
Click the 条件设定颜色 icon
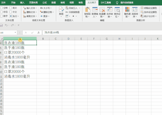142,12
